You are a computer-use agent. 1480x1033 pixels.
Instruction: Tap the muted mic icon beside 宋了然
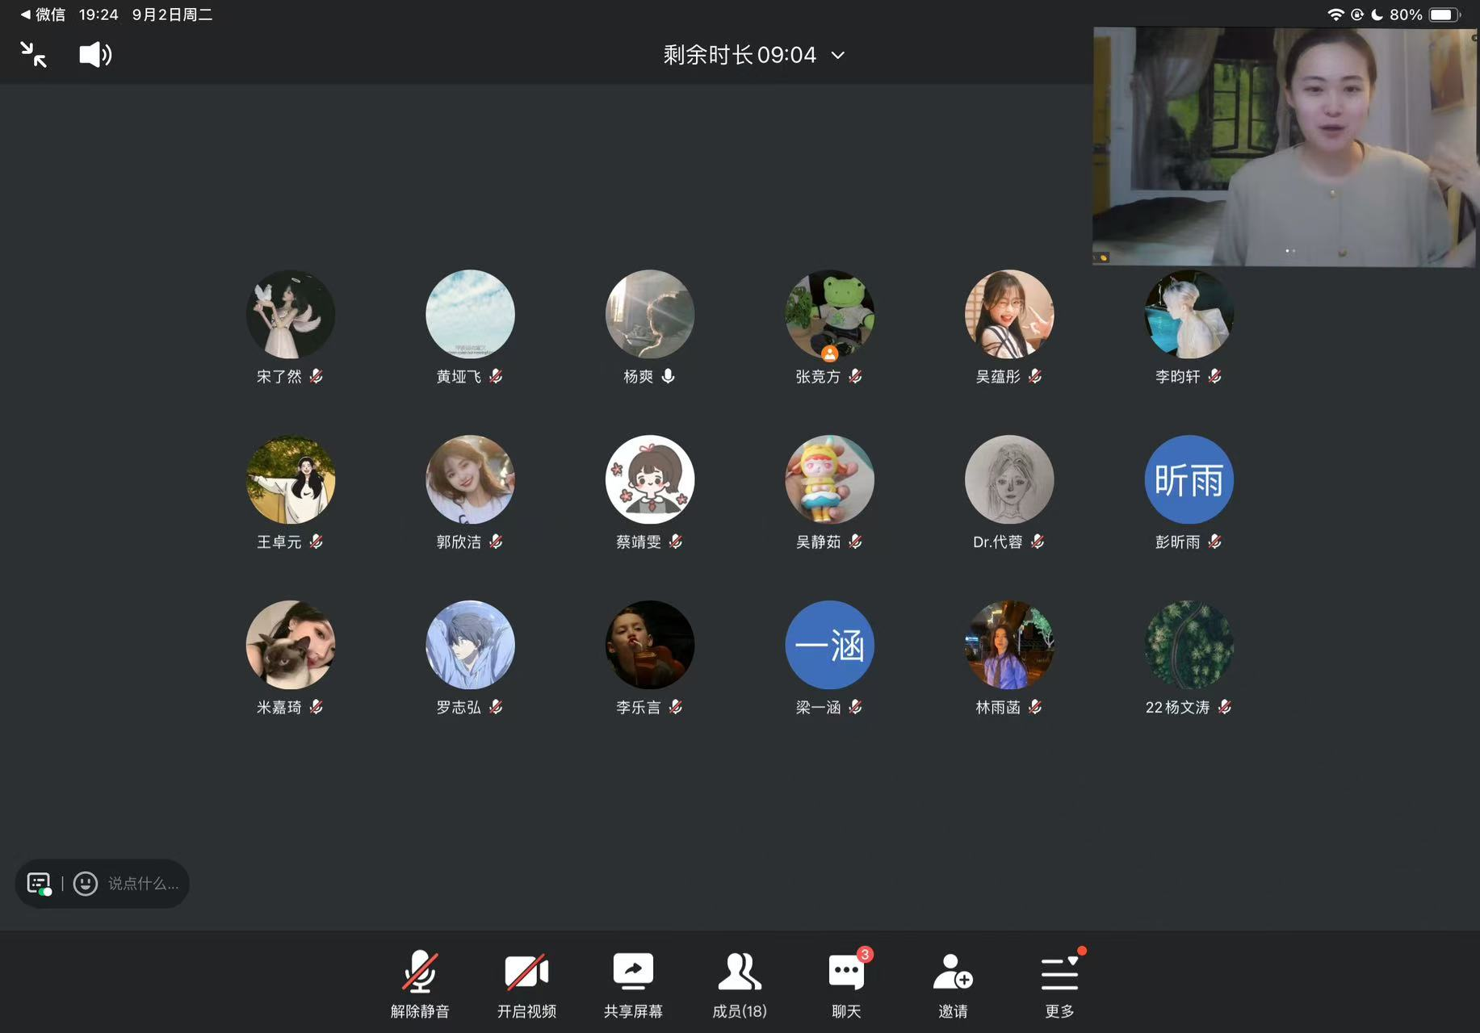317,376
